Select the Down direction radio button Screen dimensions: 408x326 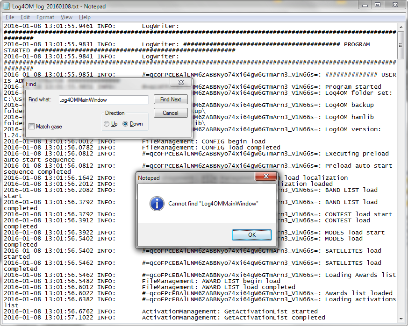(x=125, y=124)
